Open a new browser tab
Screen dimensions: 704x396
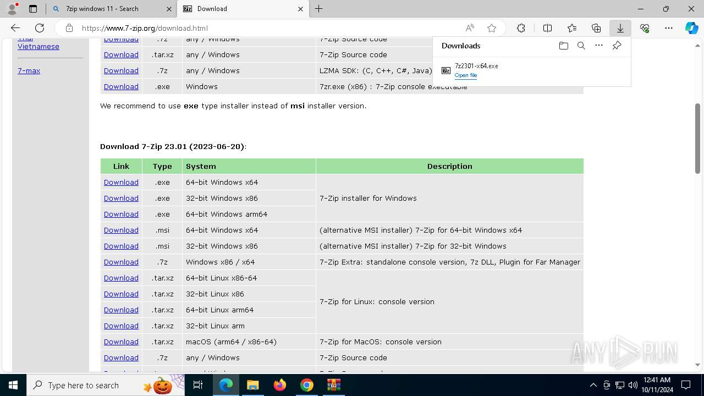coord(319,9)
